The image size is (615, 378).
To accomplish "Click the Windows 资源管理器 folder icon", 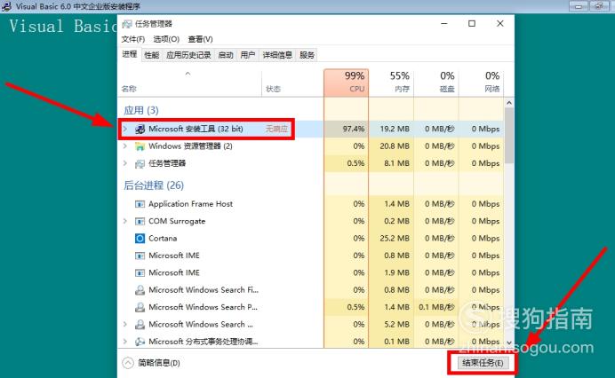I will point(140,146).
